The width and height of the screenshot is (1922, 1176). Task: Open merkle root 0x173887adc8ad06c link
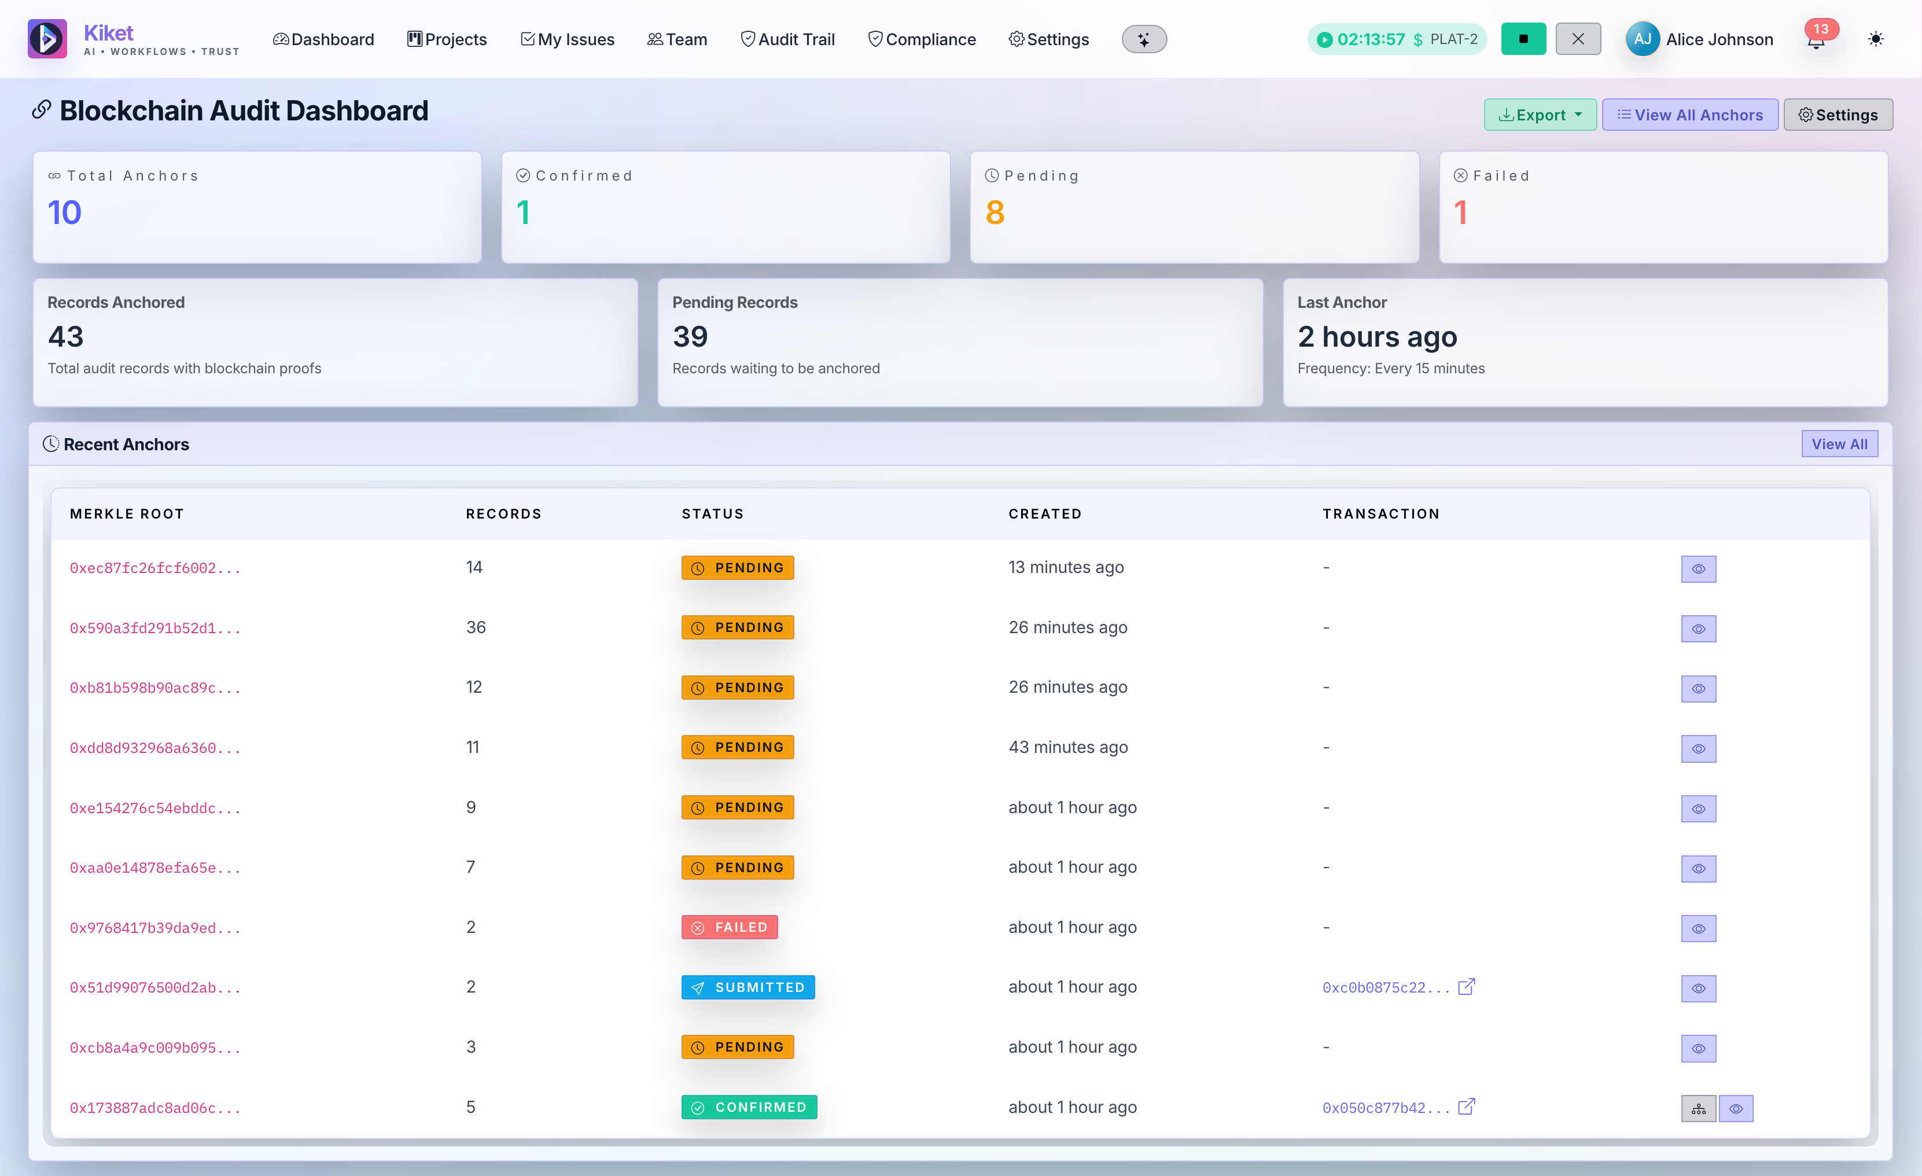tap(155, 1108)
